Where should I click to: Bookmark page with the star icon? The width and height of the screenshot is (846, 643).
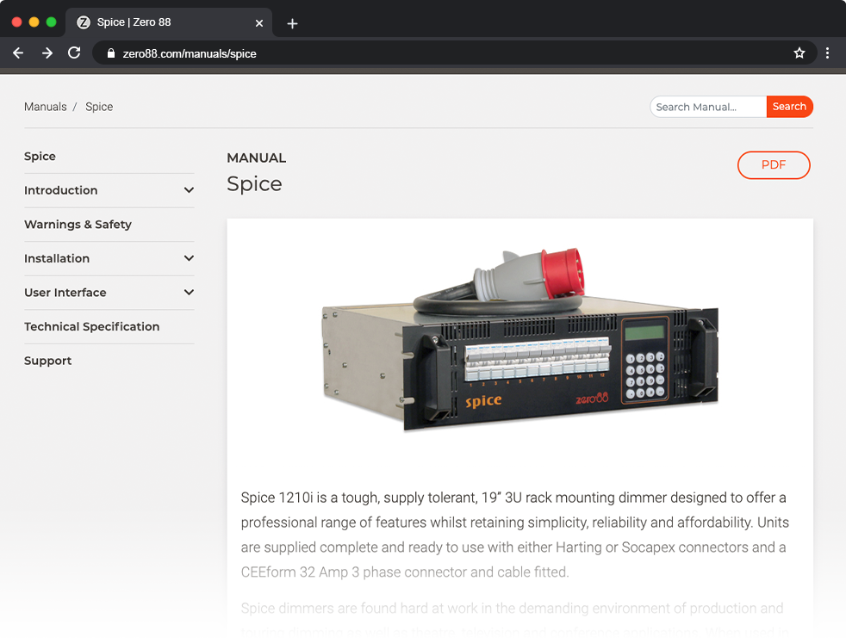click(x=799, y=53)
